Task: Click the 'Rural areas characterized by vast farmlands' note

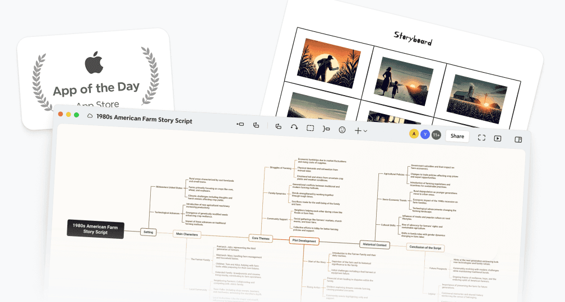Action: tap(211, 181)
